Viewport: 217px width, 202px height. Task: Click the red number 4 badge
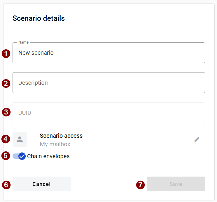point(6,139)
